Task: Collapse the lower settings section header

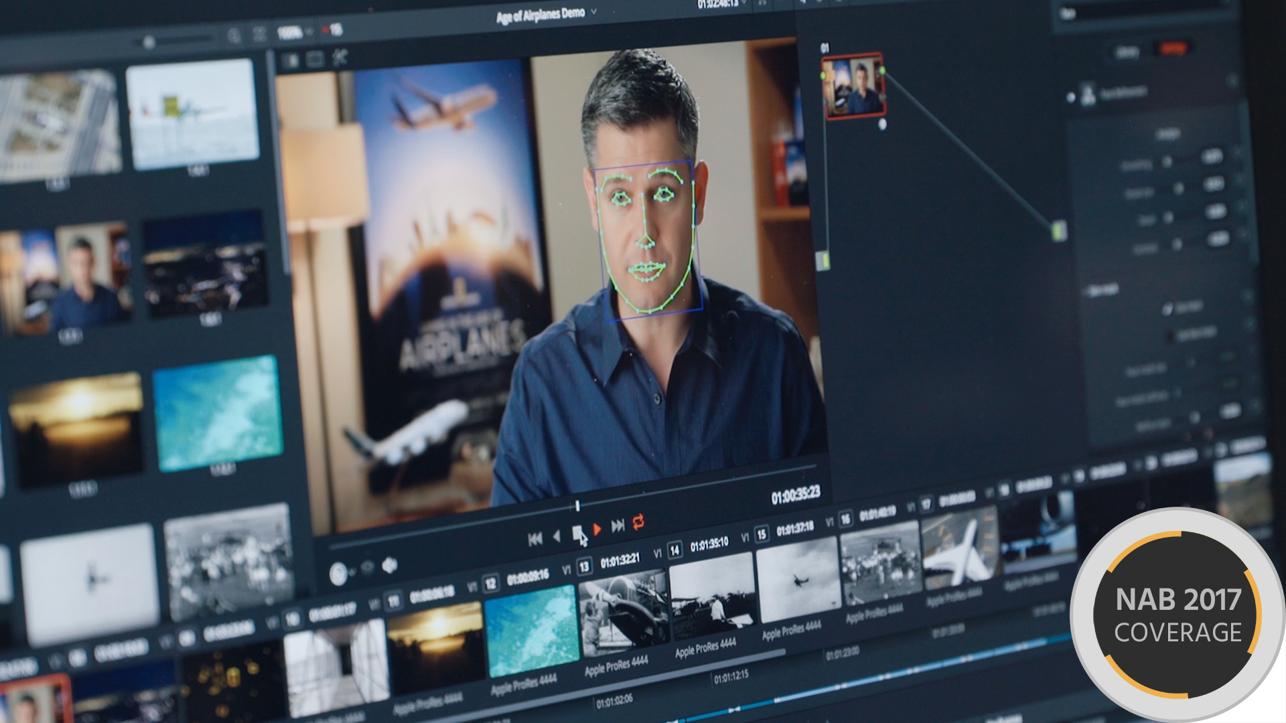Action: pyautogui.click(x=1101, y=290)
